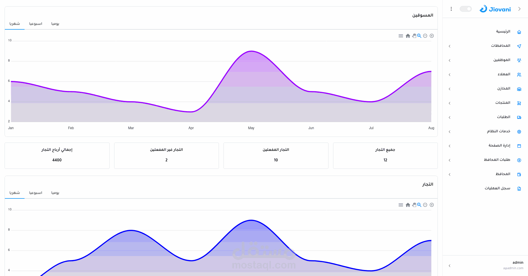Reset zoom home icon in التجار chart
528x276 pixels.
[x=408, y=205]
